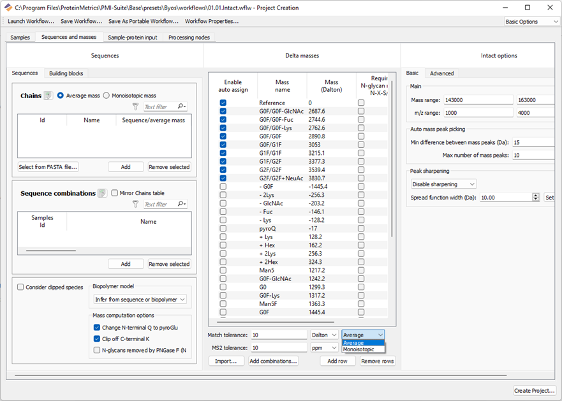This screenshot has height=401, width=562.
Task: Click the Create Project button
Action: (534, 391)
